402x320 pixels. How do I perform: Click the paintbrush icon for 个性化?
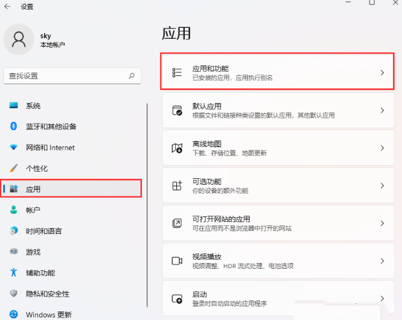click(x=14, y=168)
